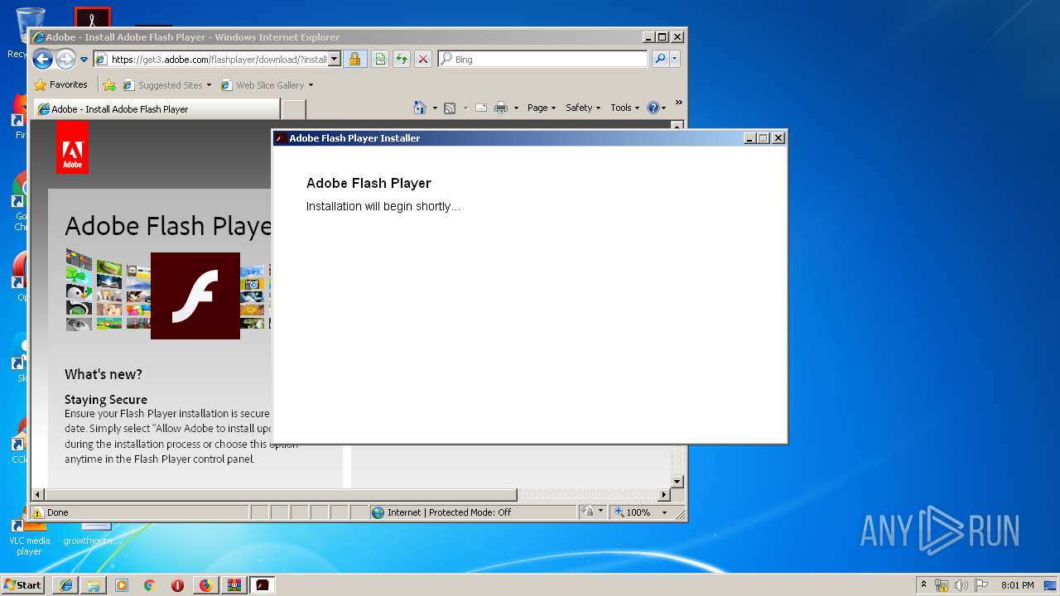
Task: Click the Print icon
Action: pos(500,108)
